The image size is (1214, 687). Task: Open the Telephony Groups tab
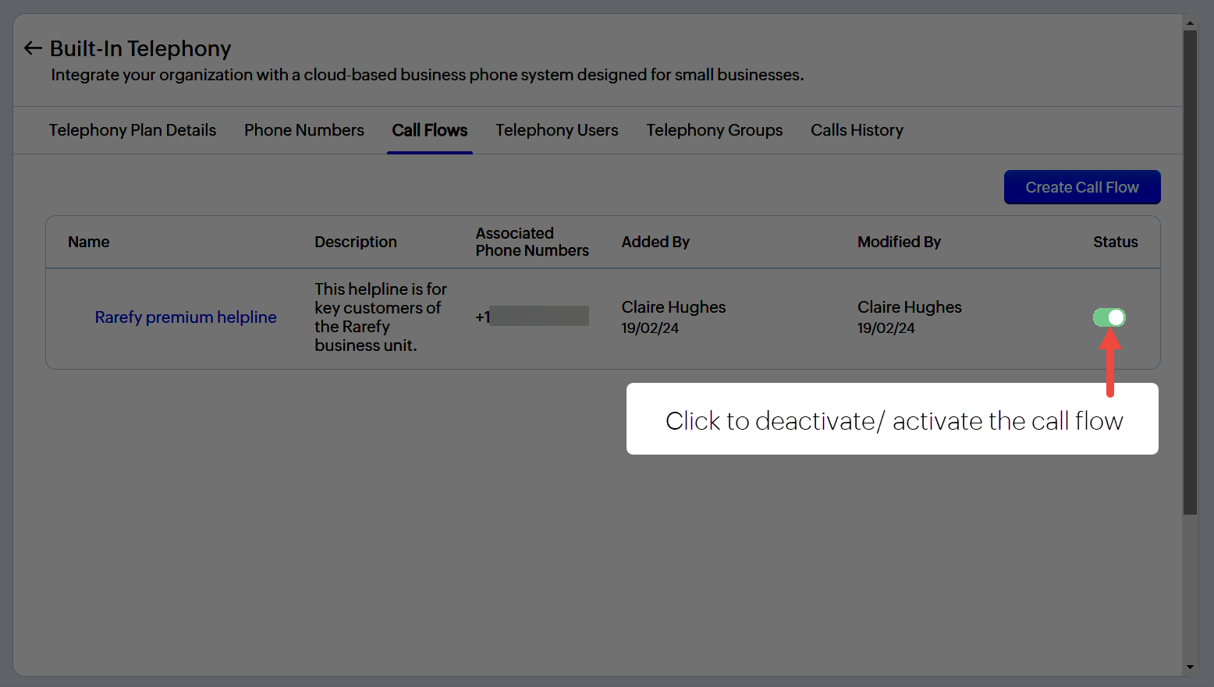tap(715, 130)
